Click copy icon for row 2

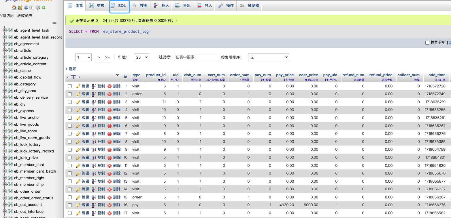pos(94,94)
